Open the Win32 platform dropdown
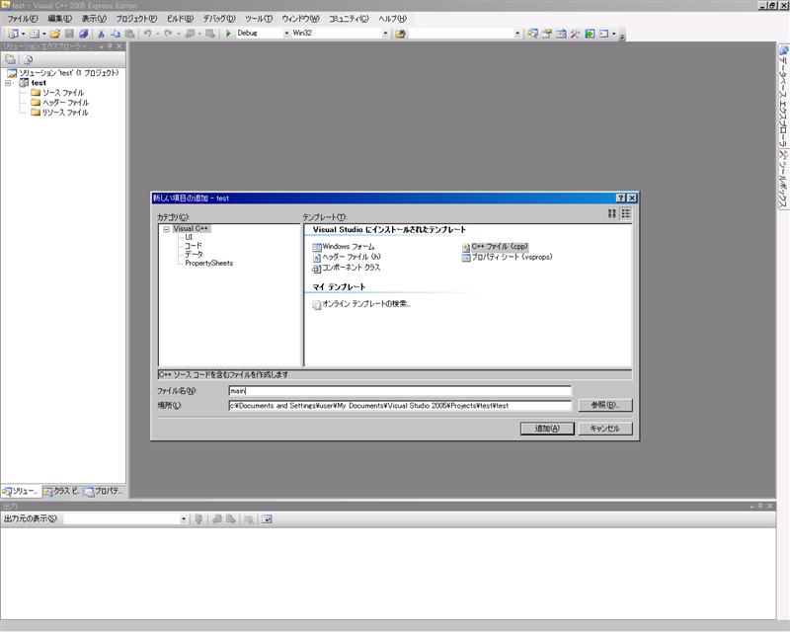 pos(385,34)
